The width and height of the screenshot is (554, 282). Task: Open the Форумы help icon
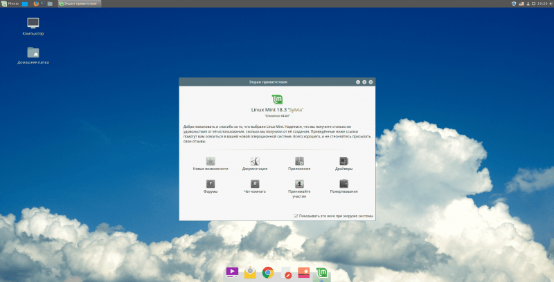(x=211, y=184)
